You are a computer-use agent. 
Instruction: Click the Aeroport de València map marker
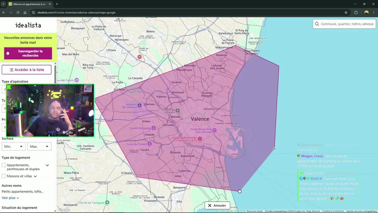pos(140,105)
